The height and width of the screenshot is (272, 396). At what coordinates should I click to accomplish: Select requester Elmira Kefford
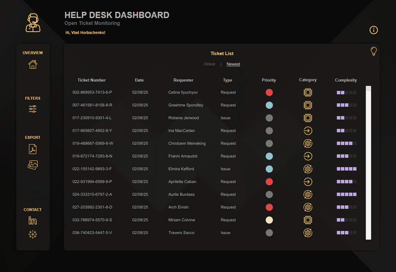point(181,169)
